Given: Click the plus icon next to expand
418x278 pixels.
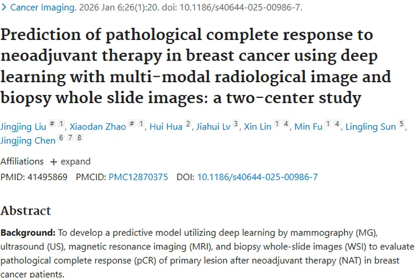Looking at the screenshot, I should point(54,162).
